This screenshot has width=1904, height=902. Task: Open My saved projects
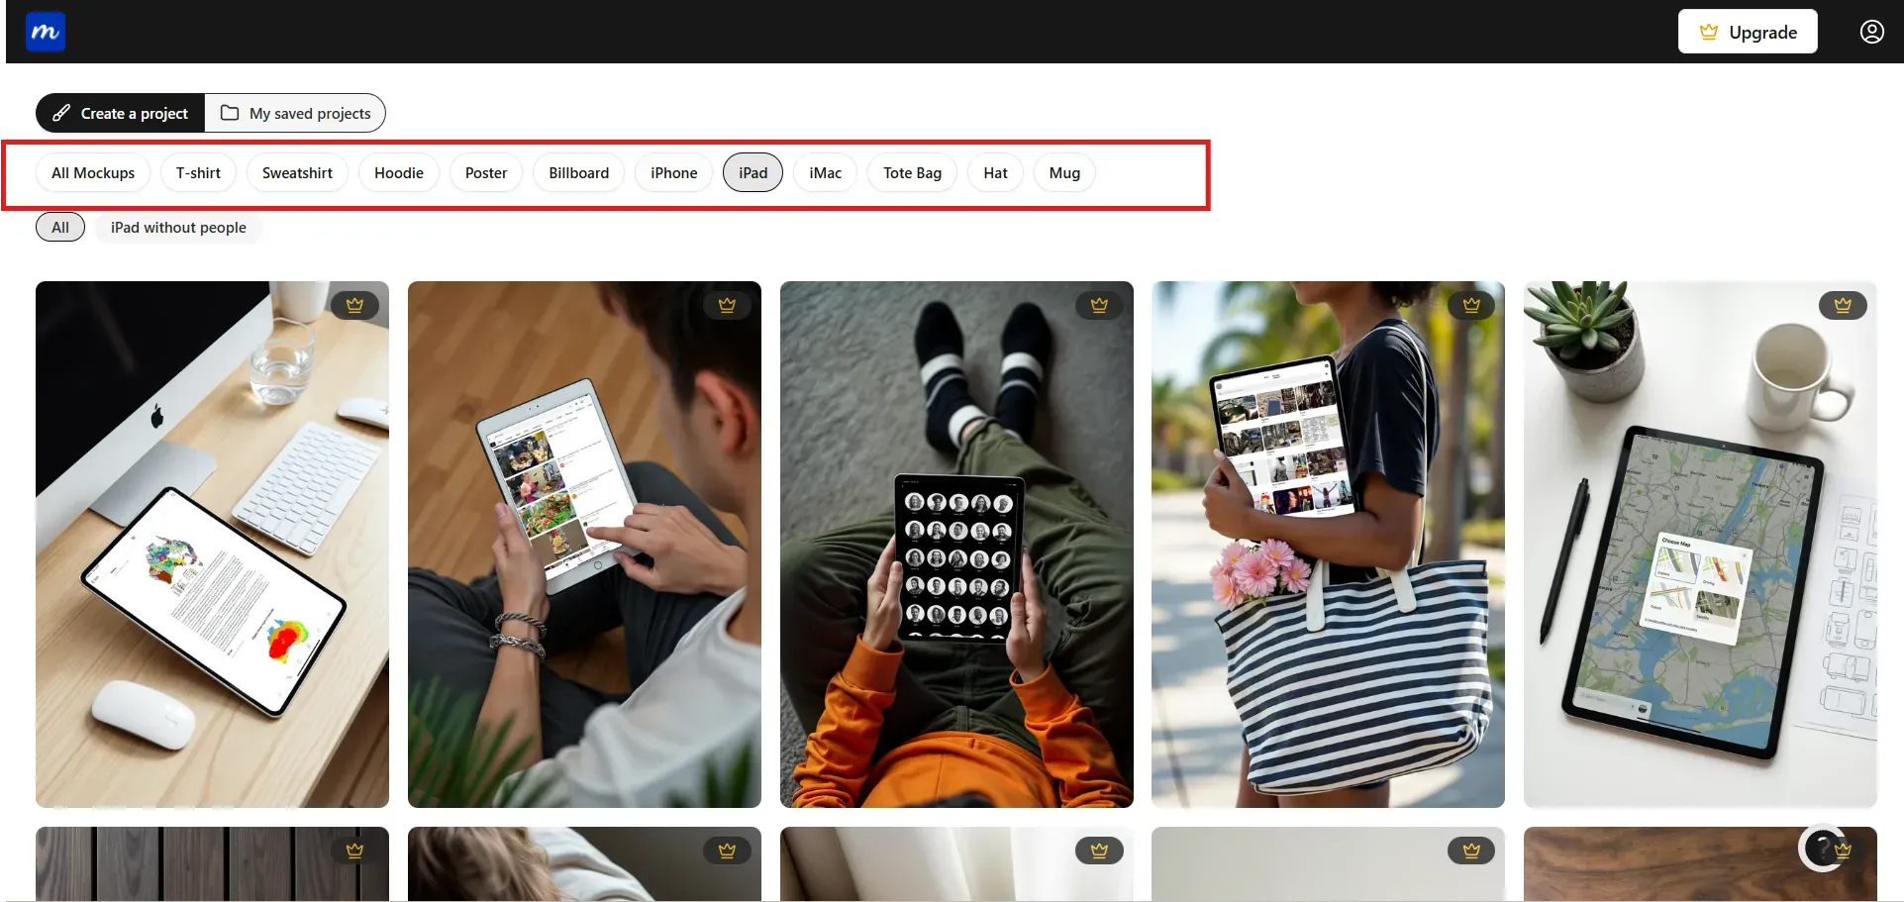pos(296,113)
